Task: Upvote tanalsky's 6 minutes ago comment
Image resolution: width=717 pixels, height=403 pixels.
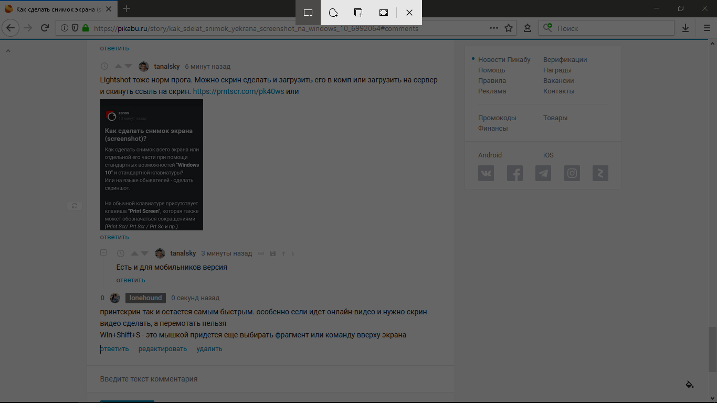Action: [x=118, y=67]
